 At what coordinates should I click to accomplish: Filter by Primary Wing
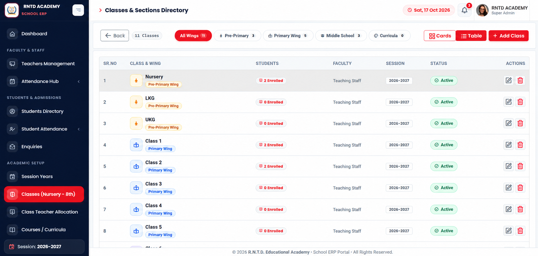pyautogui.click(x=288, y=36)
